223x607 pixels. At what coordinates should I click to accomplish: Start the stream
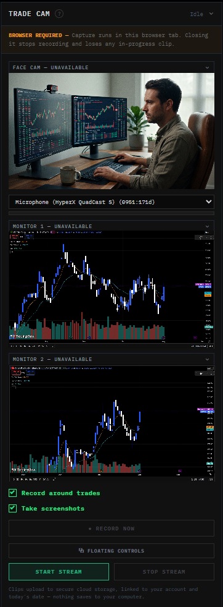[x=59, y=572]
